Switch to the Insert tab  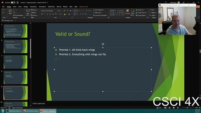(x=14, y=7)
